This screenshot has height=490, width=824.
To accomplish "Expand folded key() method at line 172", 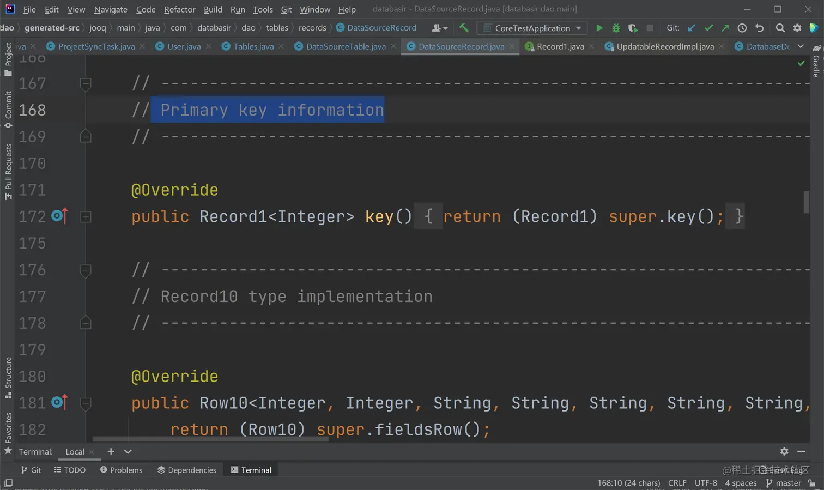I will 86,217.
